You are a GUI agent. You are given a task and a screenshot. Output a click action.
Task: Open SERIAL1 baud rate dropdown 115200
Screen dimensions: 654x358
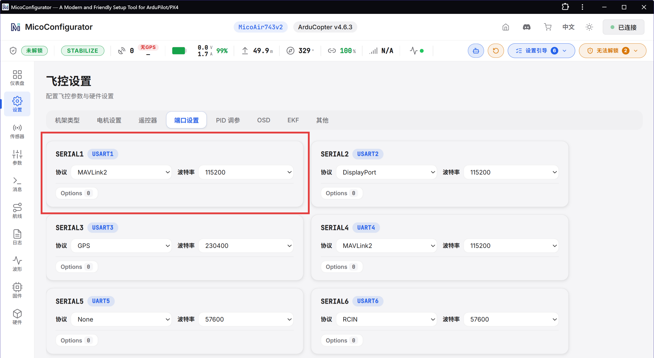click(246, 172)
